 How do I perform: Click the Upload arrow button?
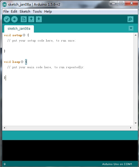click(x=14, y=19)
